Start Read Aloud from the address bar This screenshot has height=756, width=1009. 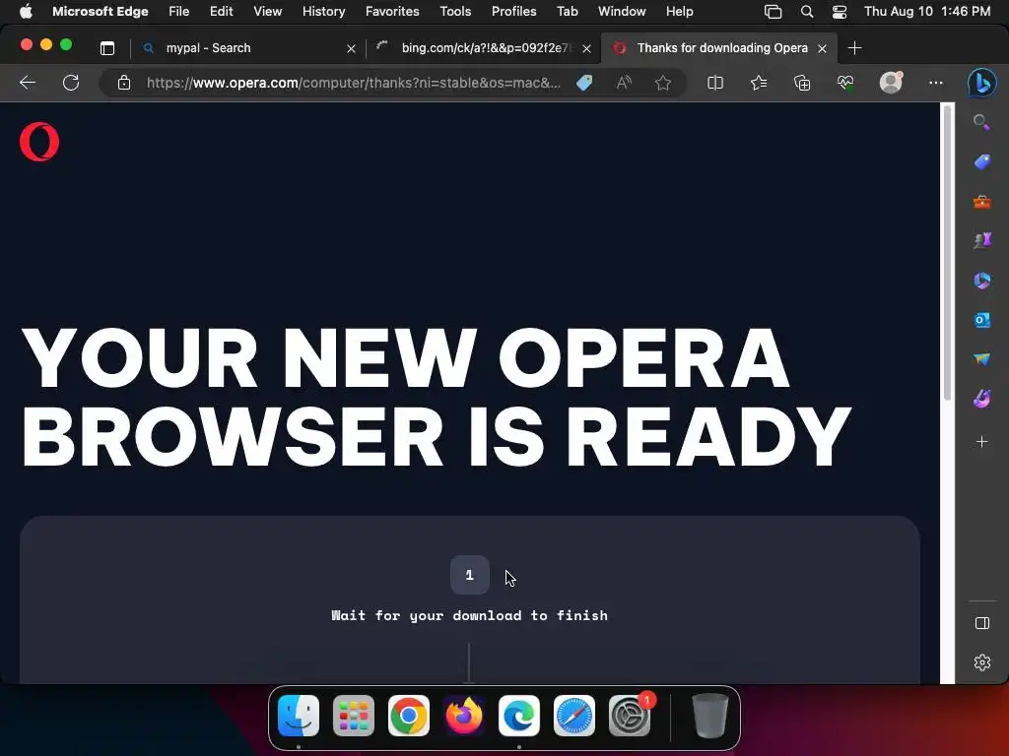click(x=624, y=83)
